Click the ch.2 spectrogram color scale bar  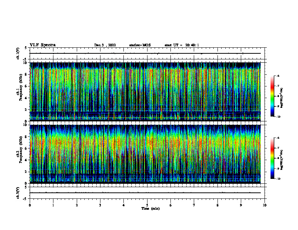point(272,158)
